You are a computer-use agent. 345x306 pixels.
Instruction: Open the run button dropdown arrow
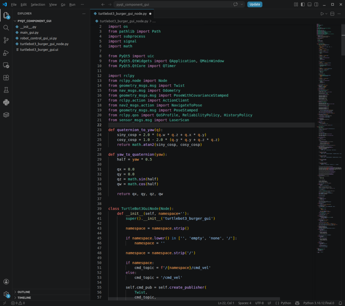tap(326, 14)
